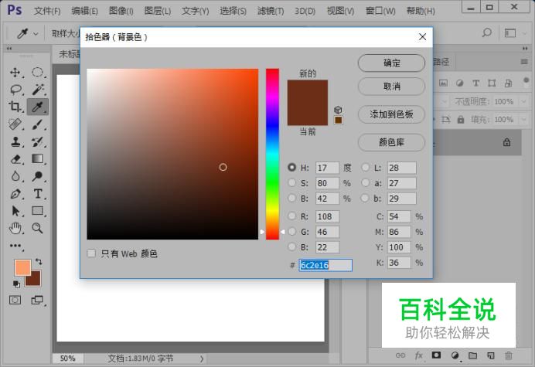Click the 添加到色板 add to swatches button
Image resolution: width=535 pixels, height=367 pixels.
click(x=391, y=114)
